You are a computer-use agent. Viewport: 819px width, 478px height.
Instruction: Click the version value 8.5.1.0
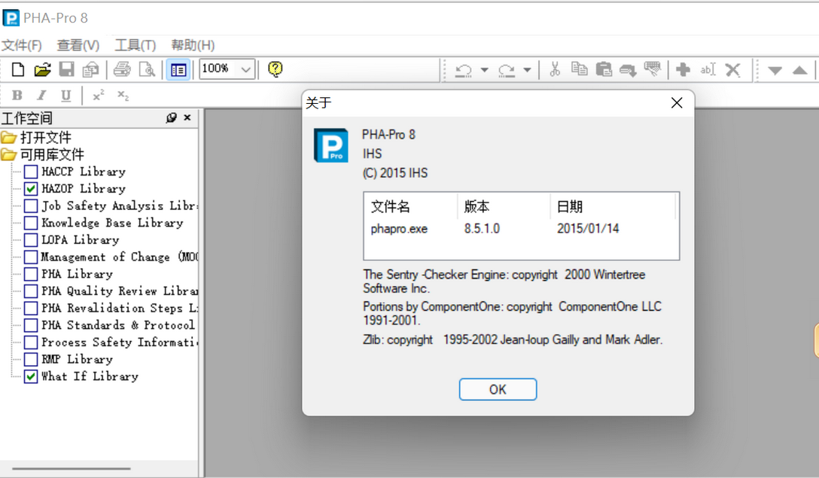[x=482, y=229]
